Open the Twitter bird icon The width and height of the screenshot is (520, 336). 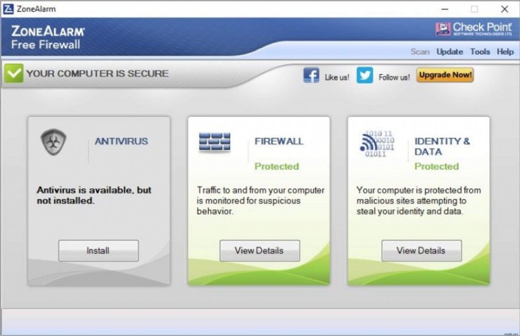(x=365, y=75)
